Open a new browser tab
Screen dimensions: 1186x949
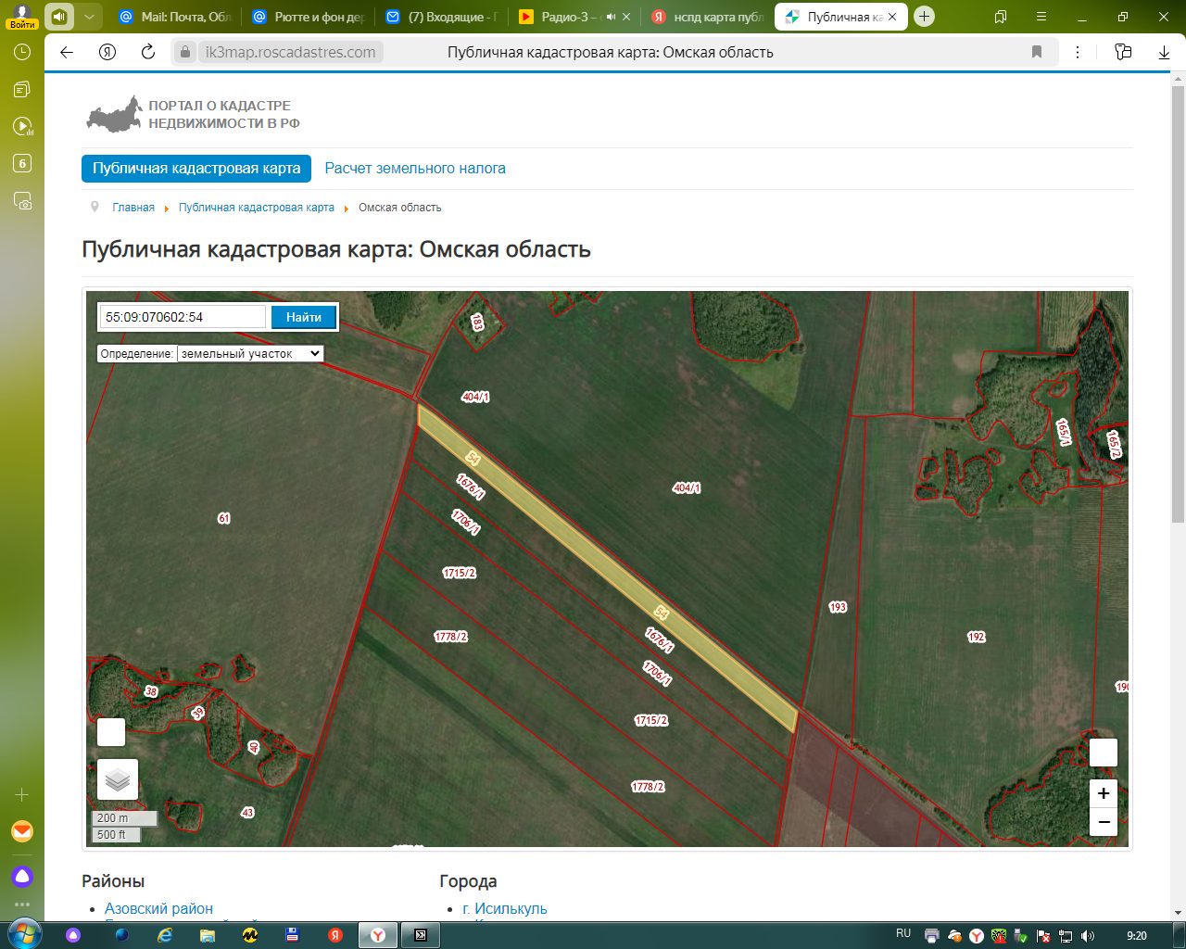pyautogui.click(x=924, y=17)
